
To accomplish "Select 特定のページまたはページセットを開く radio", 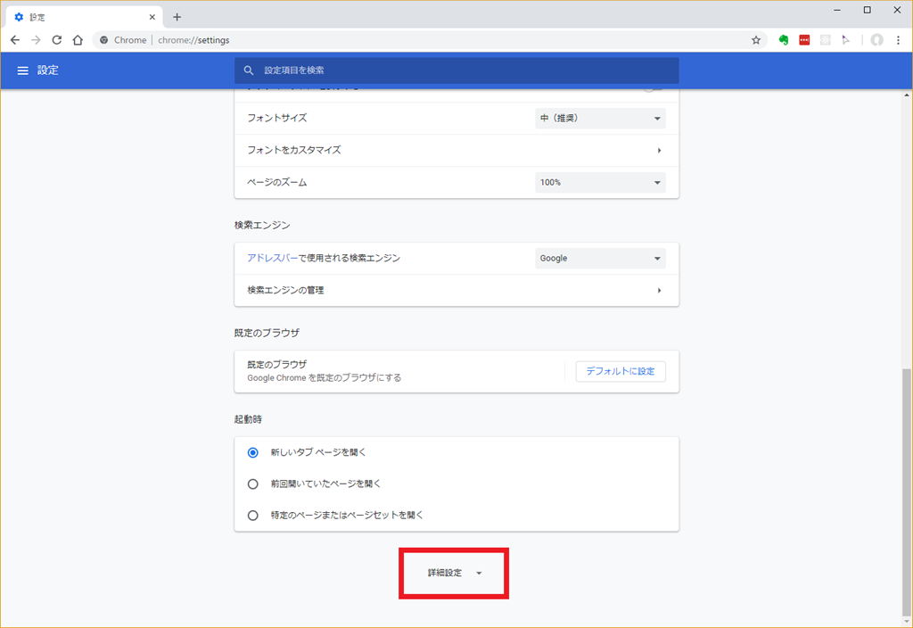I will point(252,516).
